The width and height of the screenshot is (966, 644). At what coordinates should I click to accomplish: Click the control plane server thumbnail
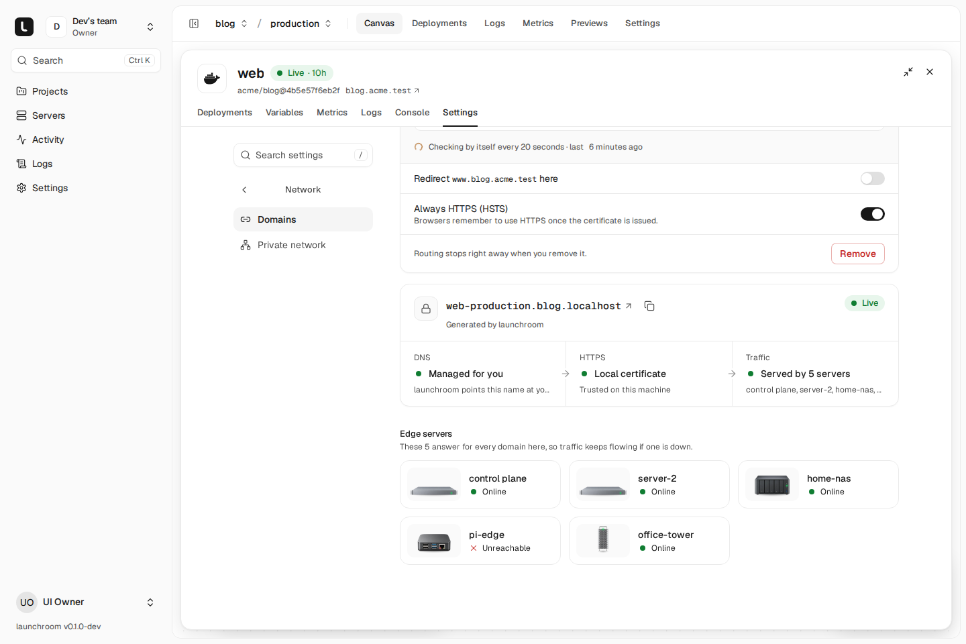(434, 484)
